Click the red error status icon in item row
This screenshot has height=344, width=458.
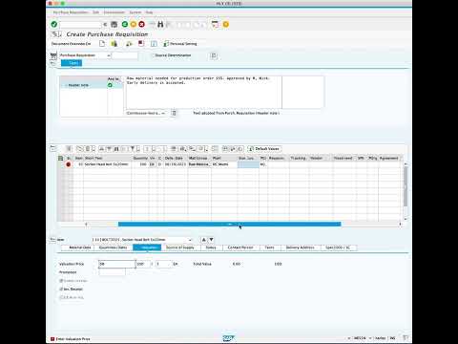tap(68, 164)
